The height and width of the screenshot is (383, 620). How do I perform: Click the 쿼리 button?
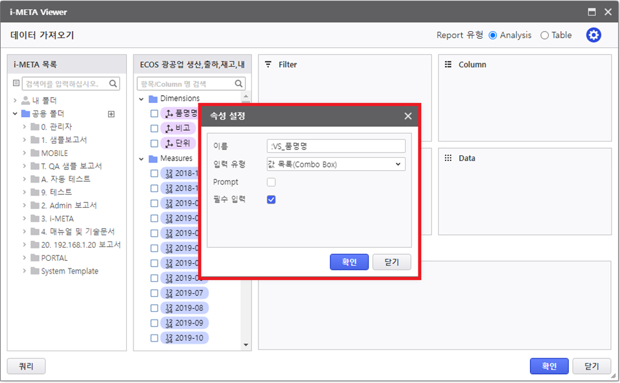point(26,366)
